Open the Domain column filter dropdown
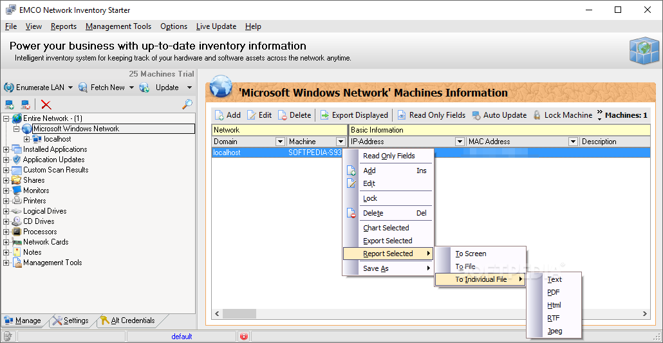Screen dimensions: 663x343 pos(280,142)
